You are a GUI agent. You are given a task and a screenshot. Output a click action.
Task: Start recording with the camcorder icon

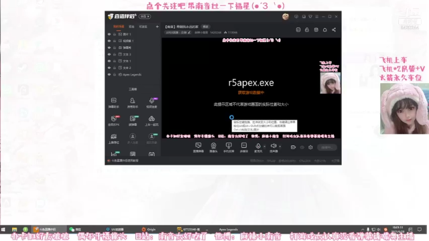tap(293, 147)
